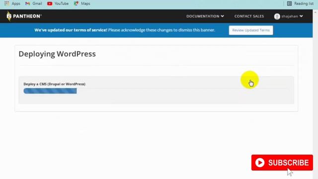Click the 'Deploy a CMS (Drupal or WordPress)' label
This screenshot has height=179, width=318.
[54, 84]
